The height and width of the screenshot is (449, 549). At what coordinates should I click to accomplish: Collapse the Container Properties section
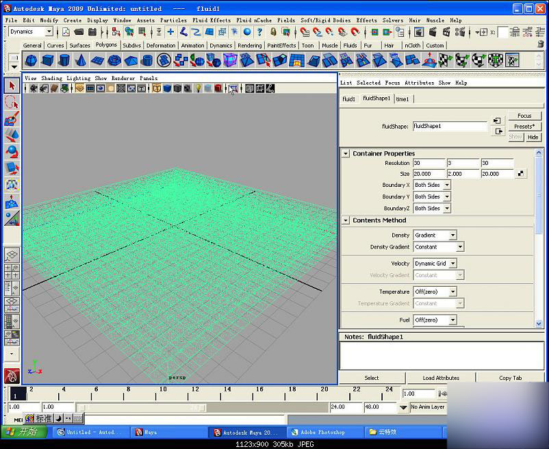point(346,153)
